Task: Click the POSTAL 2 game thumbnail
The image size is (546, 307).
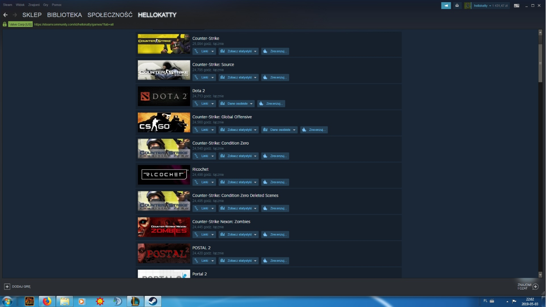Action: point(164,253)
